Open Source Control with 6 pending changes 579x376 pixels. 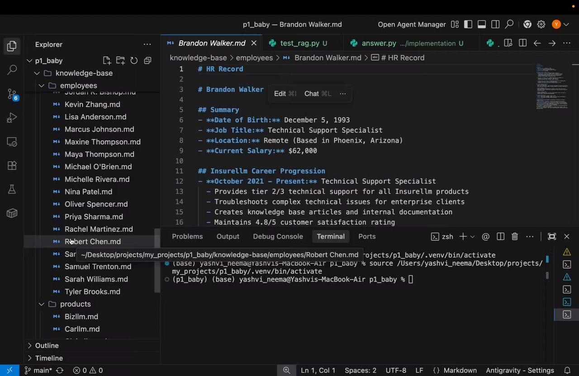pyautogui.click(x=12, y=94)
